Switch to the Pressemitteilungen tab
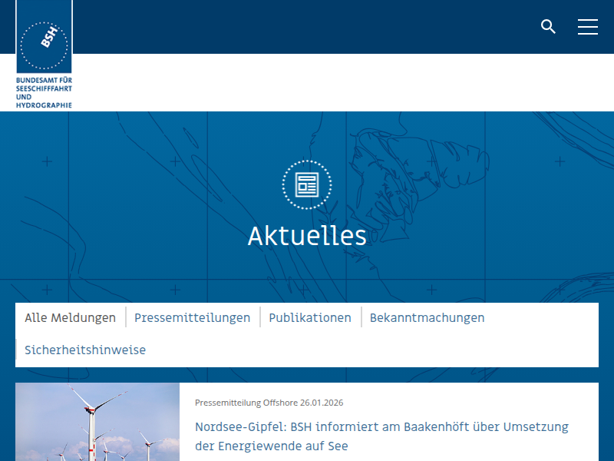 click(x=192, y=317)
